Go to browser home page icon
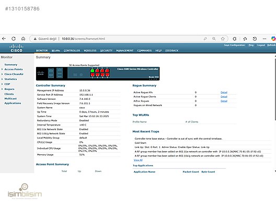This screenshot has height=207, width=276. (x=23, y=39)
